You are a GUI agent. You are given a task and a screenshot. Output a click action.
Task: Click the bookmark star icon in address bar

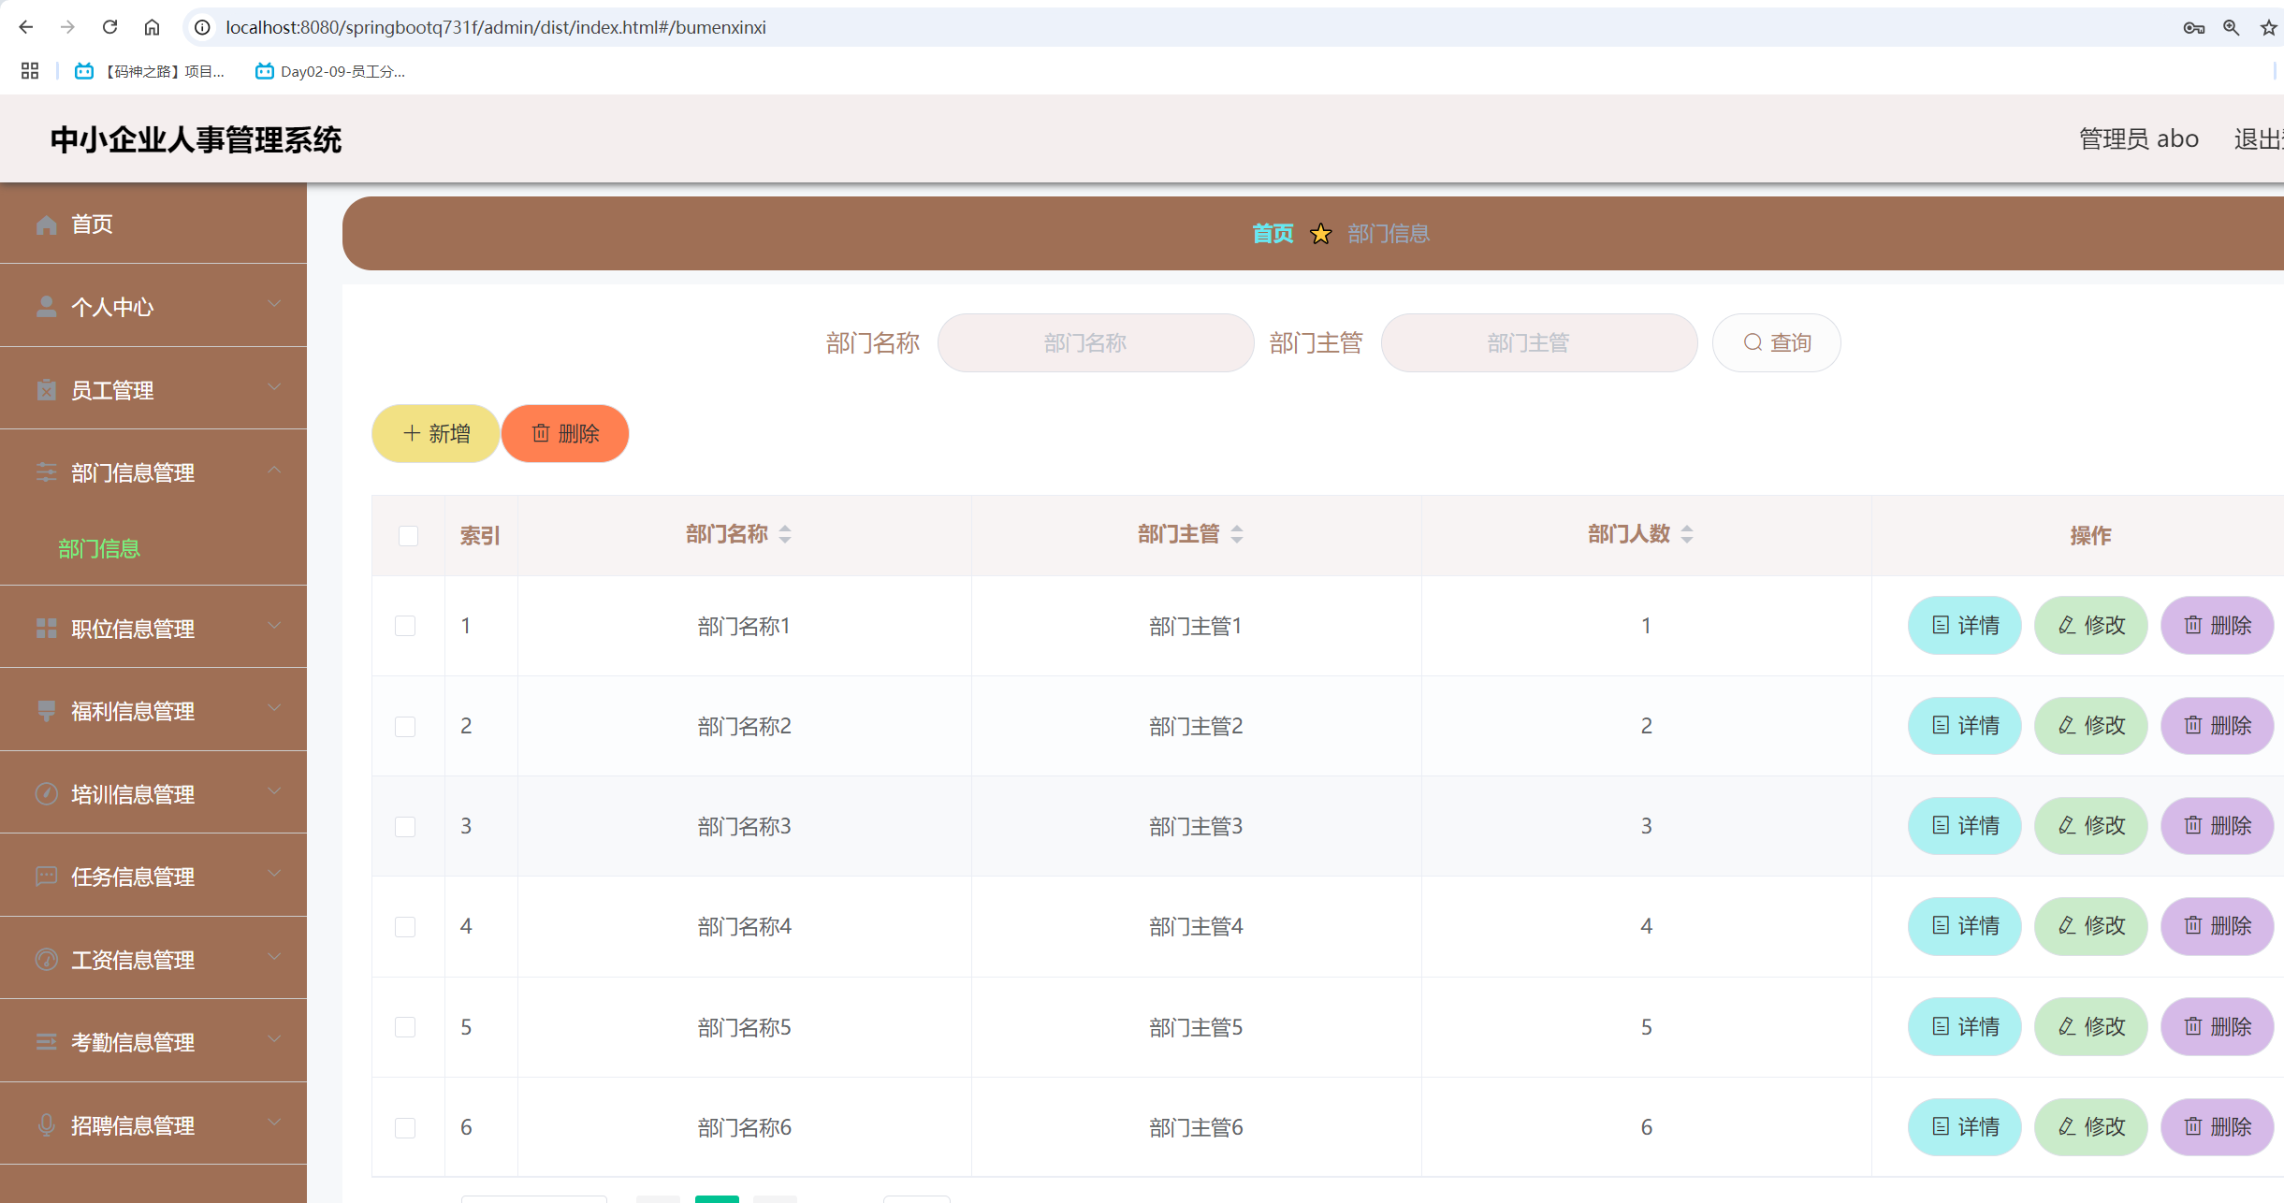pyautogui.click(x=2268, y=27)
